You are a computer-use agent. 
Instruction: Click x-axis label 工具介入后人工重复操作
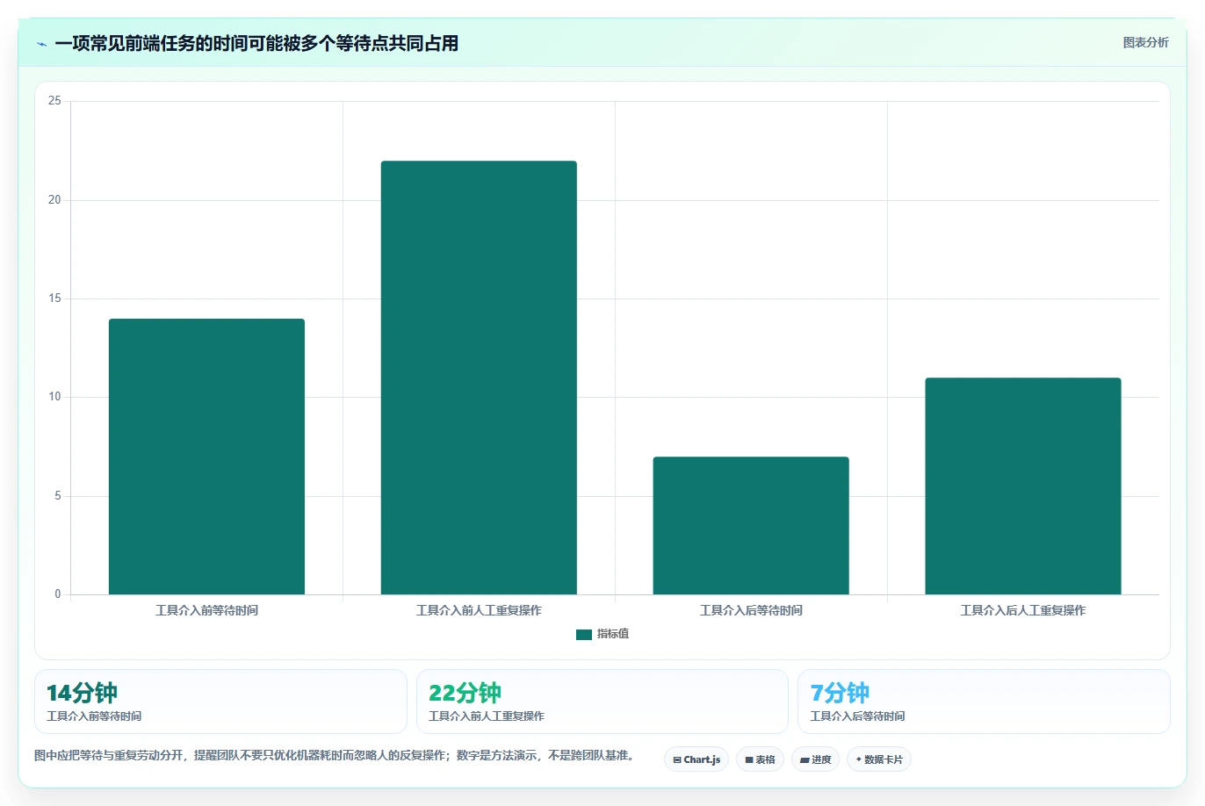coord(1023,610)
